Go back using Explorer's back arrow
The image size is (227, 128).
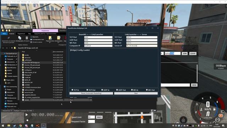(x=3, y=48)
